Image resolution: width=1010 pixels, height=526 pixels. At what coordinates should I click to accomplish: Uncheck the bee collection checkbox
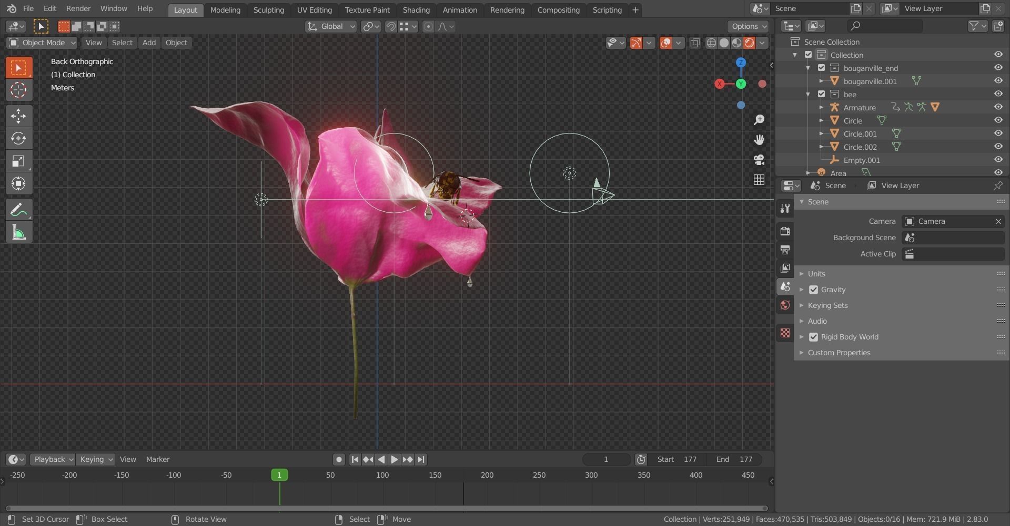point(821,94)
